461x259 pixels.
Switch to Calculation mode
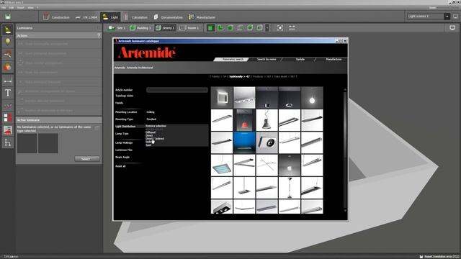tap(135, 17)
